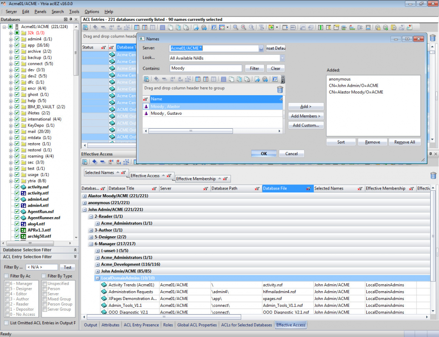Click the Effective Access grouping trash bin

pos(433,176)
